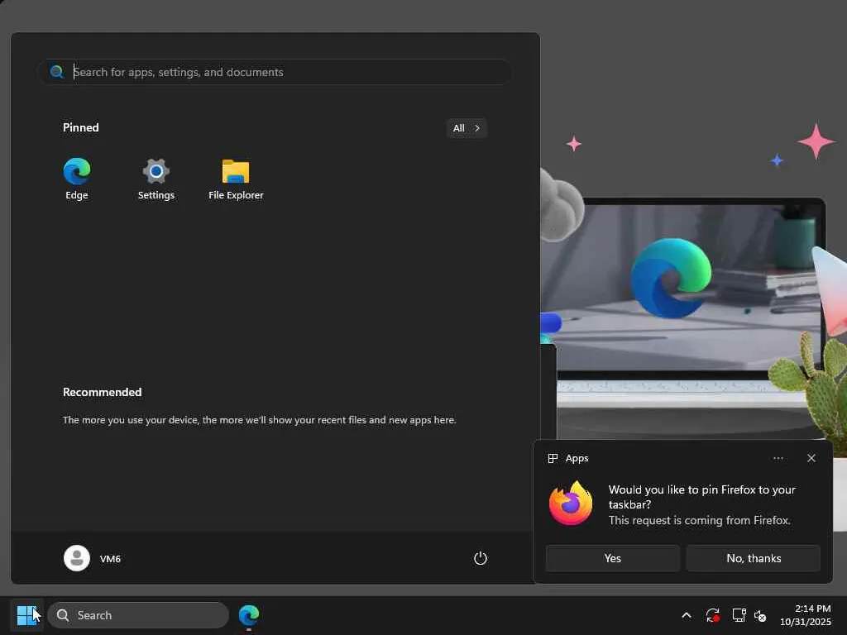
Task: Show hidden system tray icons chevron
Action: click(686, 615)
